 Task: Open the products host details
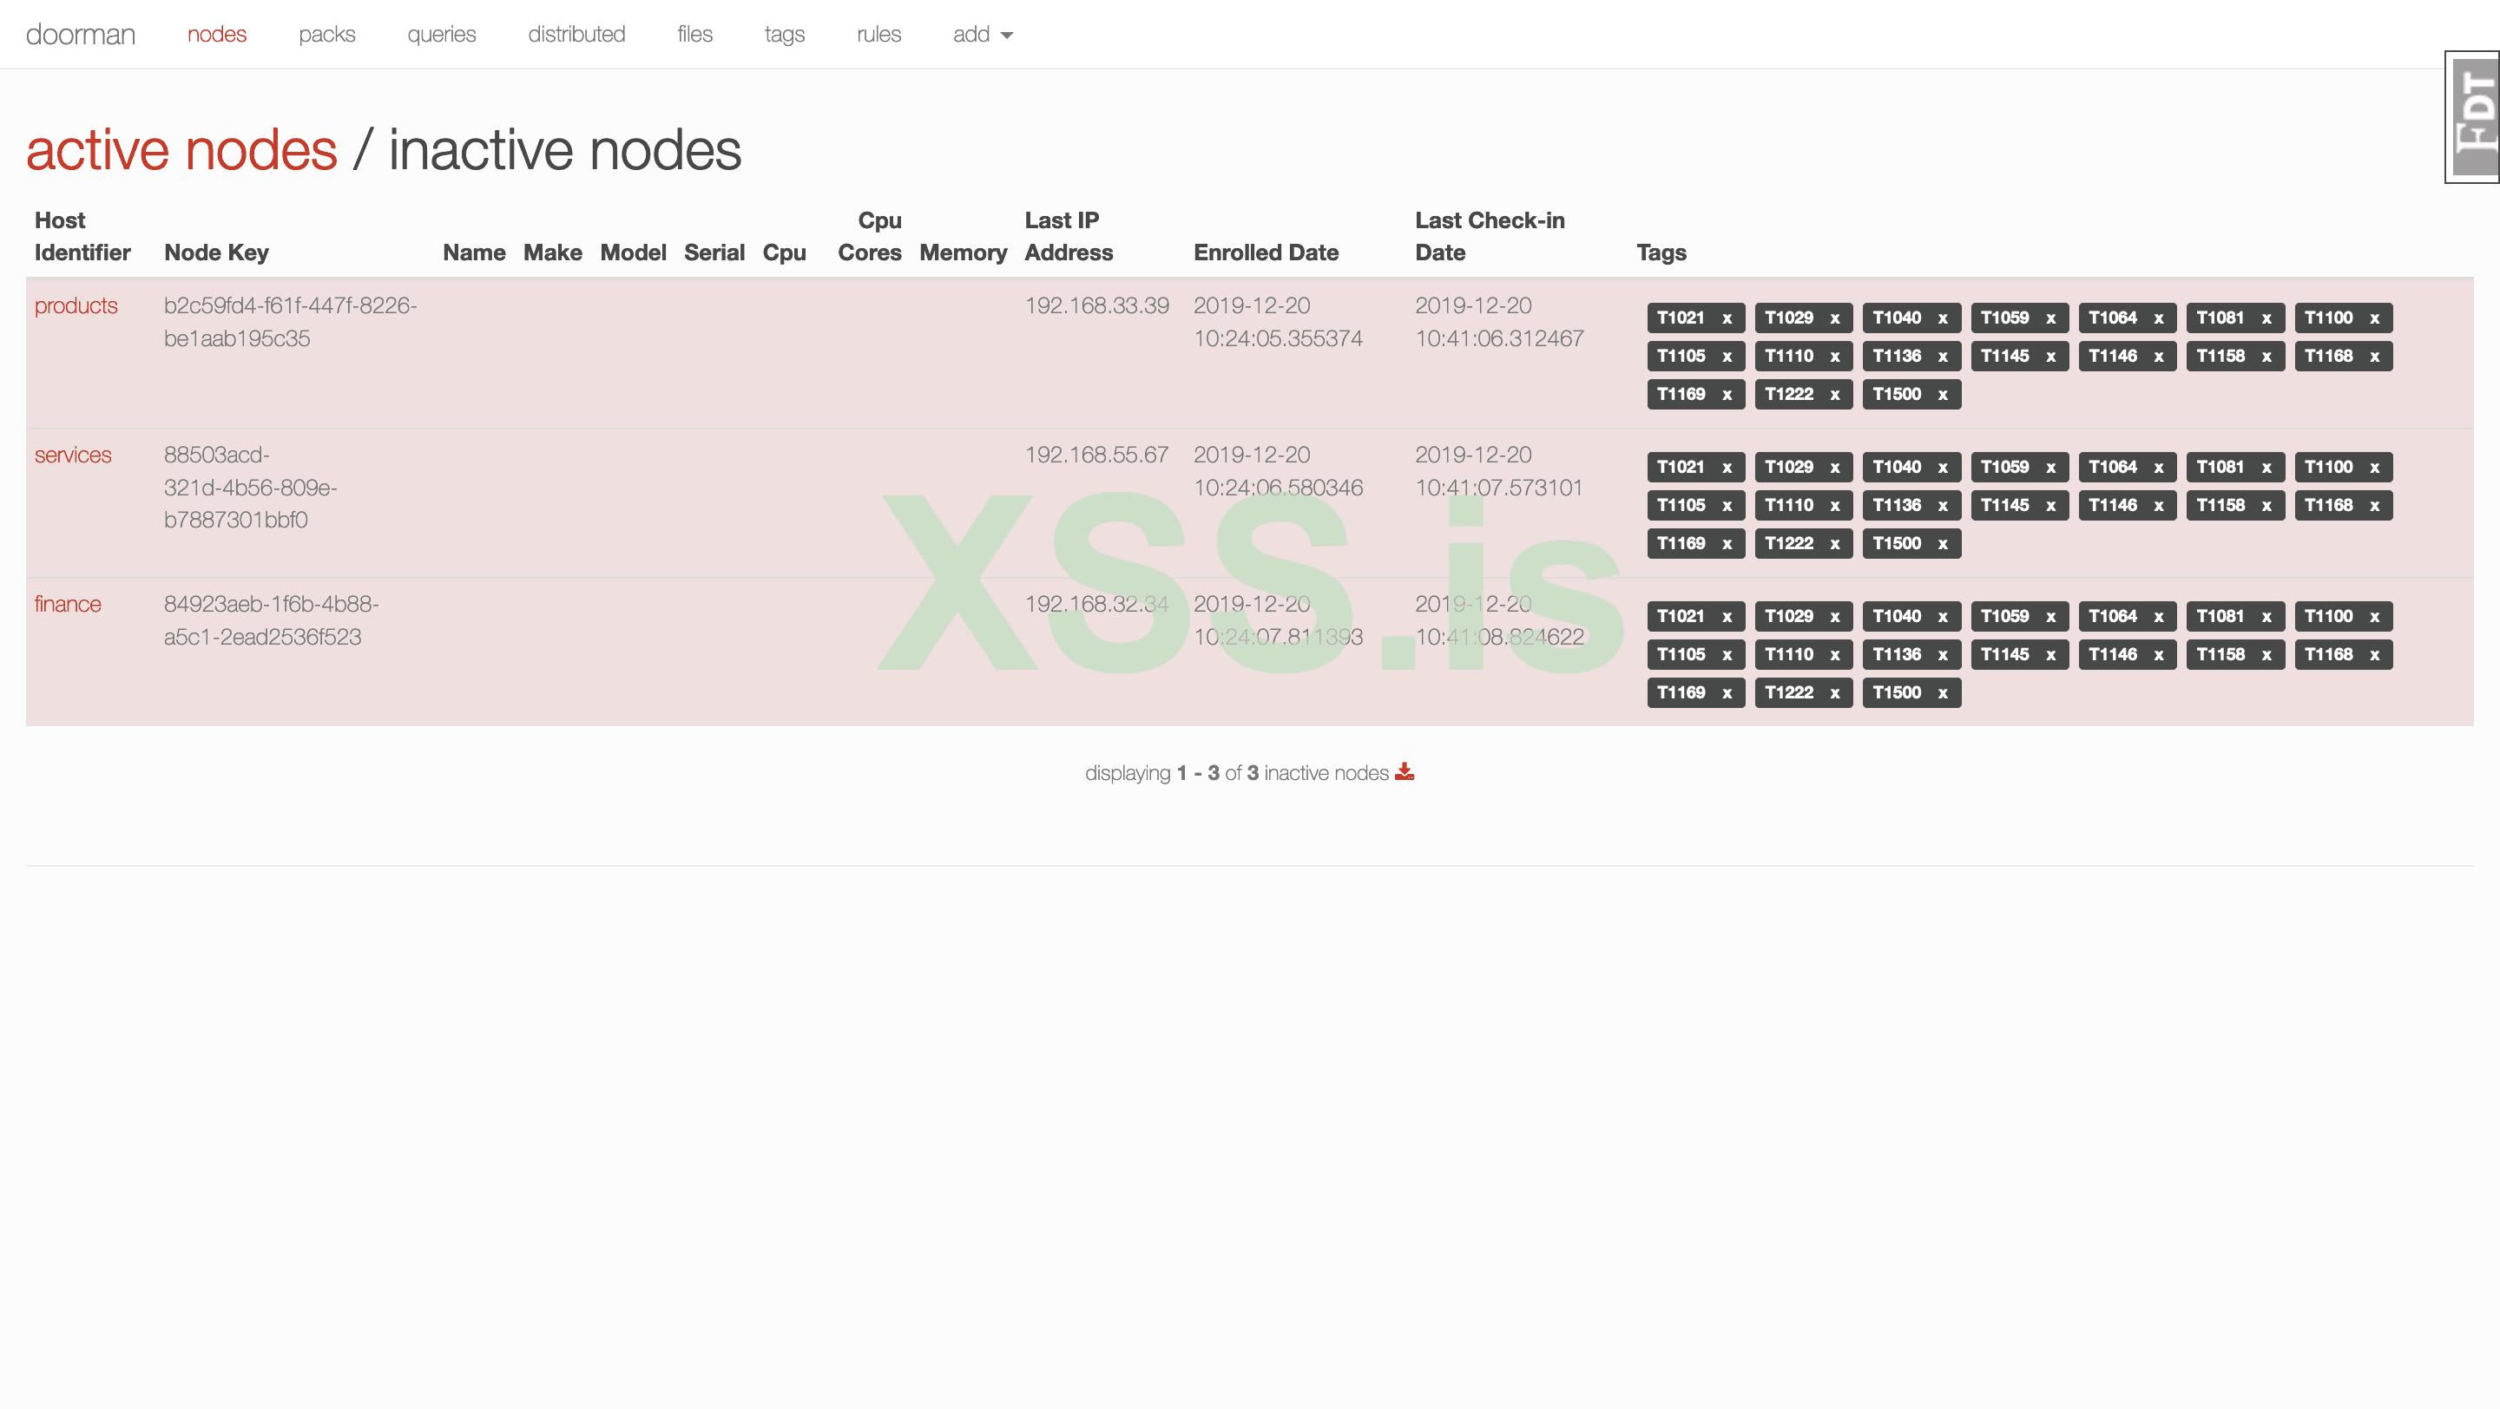point(76,305)
